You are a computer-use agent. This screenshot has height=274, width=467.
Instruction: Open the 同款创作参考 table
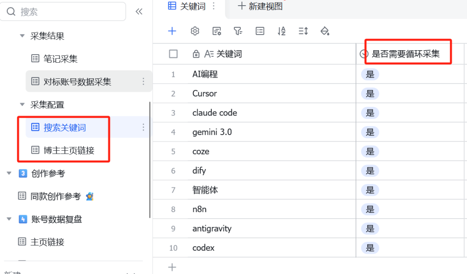tap(56, 196)
